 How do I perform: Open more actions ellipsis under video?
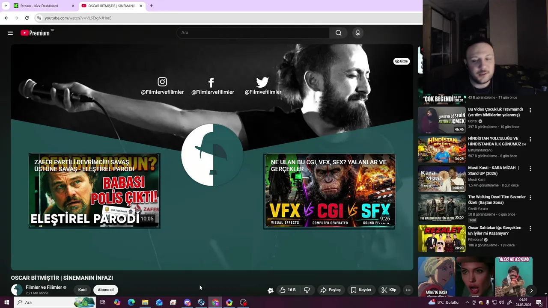click(x=408, y=290)
